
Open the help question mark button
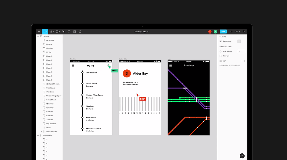pyautogui.click(x=242, y=156)
